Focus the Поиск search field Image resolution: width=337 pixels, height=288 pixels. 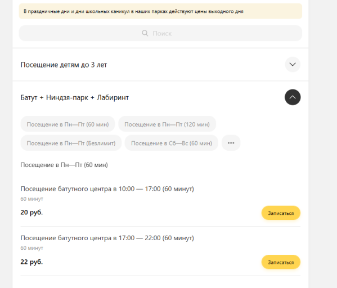(x=160, y=33)
